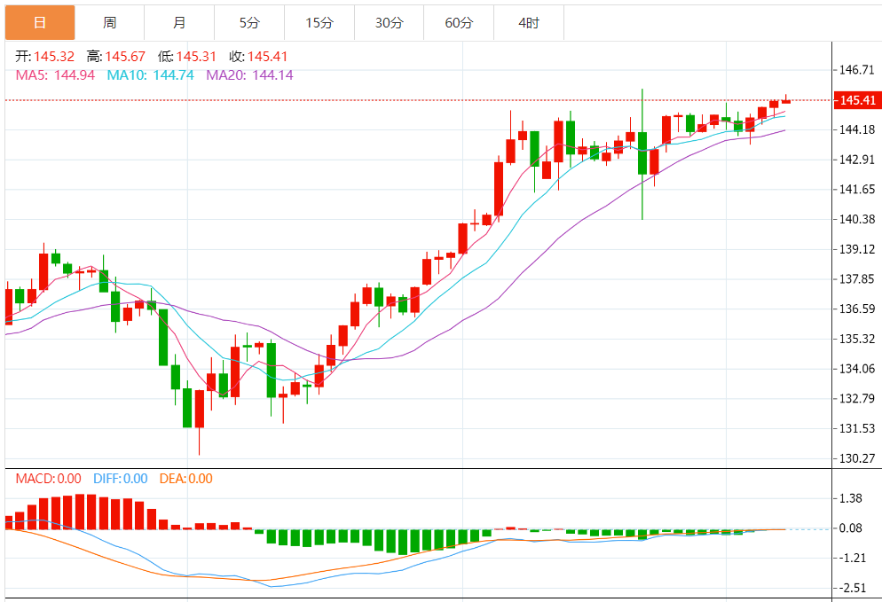882x602 pixels.
Task: Click the 144.18 price axis label
Action: pyautogui.click(x=856, y=129)
